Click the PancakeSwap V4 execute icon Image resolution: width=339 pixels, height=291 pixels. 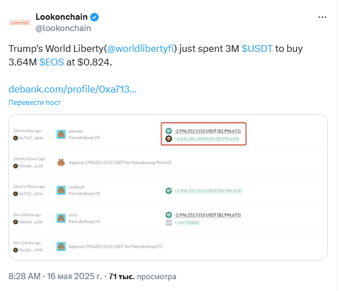pos(61,134)
